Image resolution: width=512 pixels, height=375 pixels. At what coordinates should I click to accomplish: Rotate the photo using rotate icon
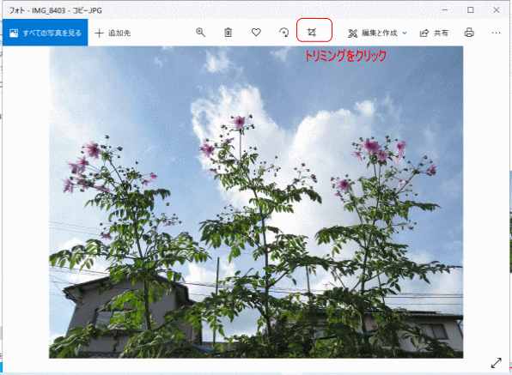(x=283, y=33)
